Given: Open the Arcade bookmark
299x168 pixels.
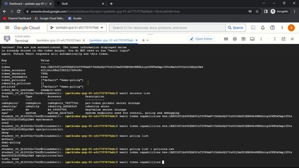Looking at the screenshot, I should (75, 18).
